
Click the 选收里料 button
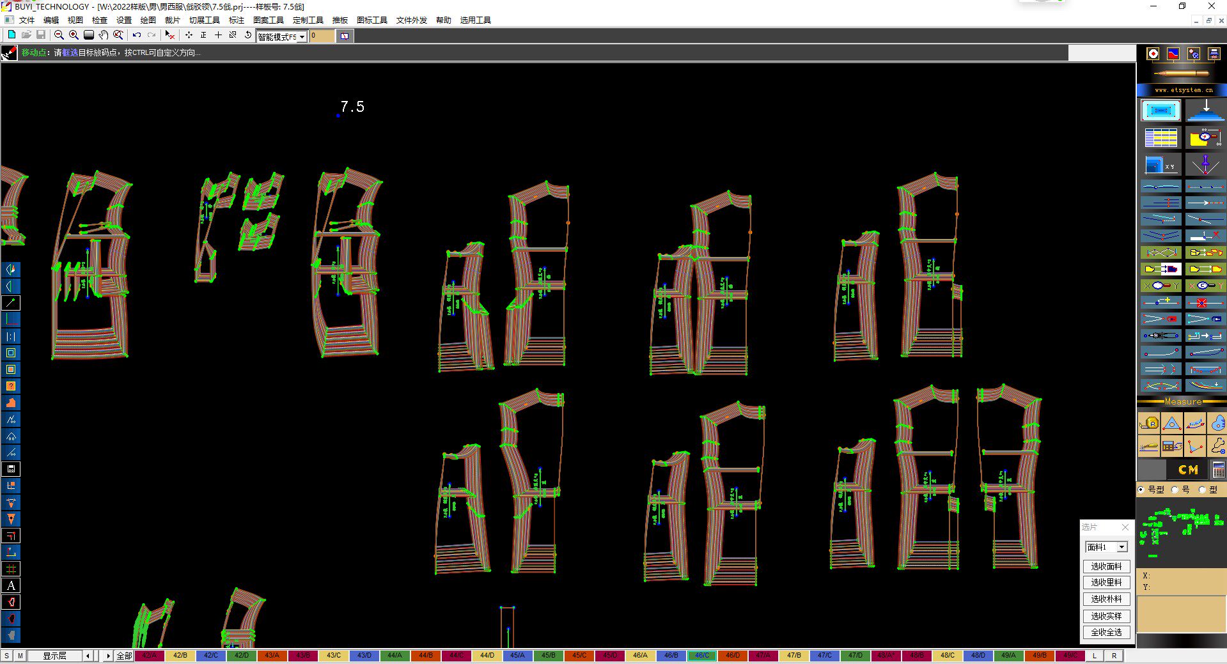click(x=1106, y=582)
